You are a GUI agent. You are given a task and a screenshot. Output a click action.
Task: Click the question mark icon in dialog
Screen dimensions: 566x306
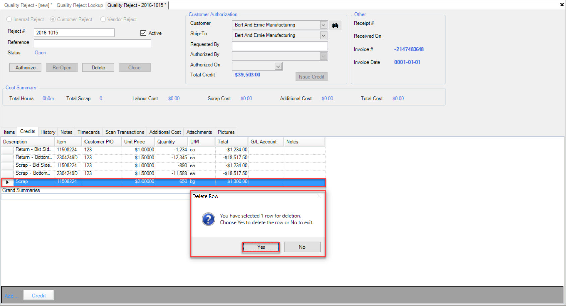[x=208, y=219]
